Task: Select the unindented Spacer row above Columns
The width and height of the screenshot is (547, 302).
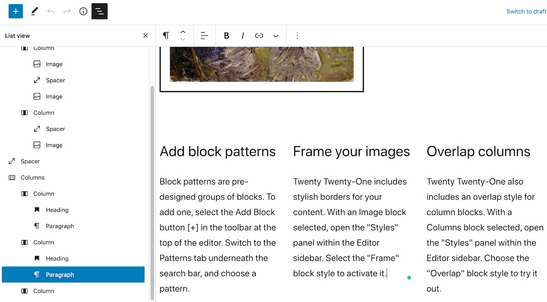Action: pos(73,161)
